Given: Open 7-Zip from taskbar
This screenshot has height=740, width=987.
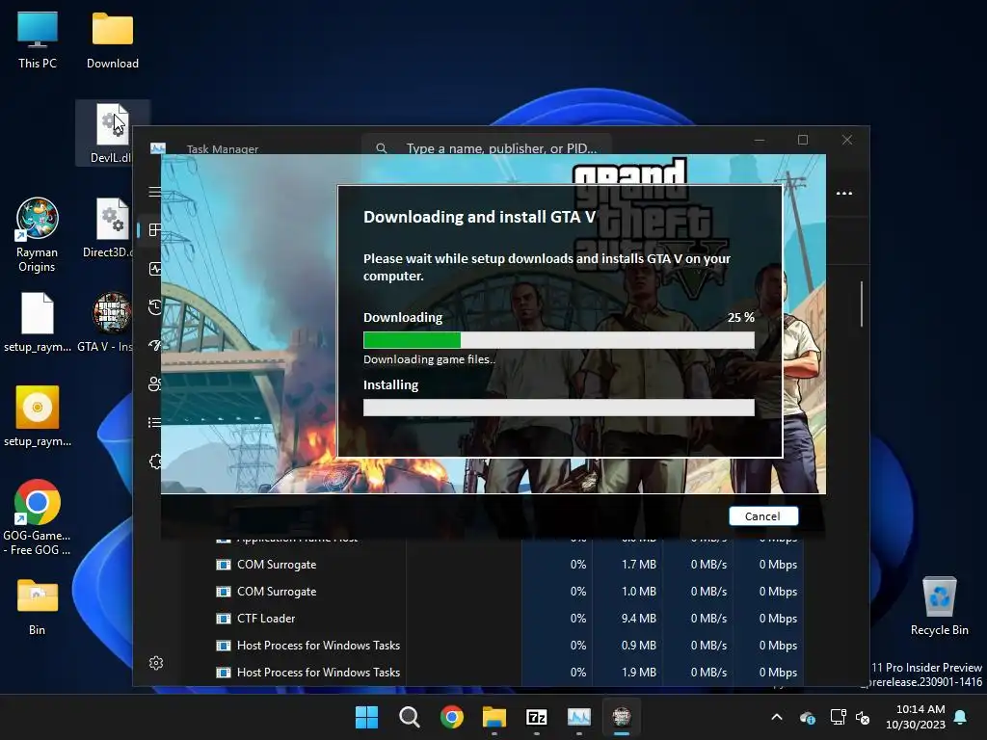Looking at the screenshot, I should pos(536,717).
